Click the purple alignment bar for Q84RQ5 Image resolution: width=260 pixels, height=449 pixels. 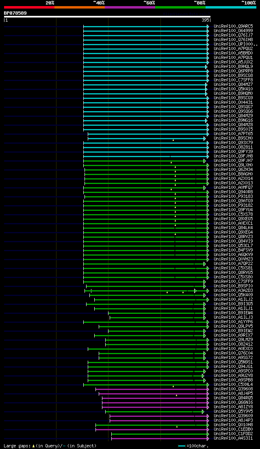click(x=156, y=398)
